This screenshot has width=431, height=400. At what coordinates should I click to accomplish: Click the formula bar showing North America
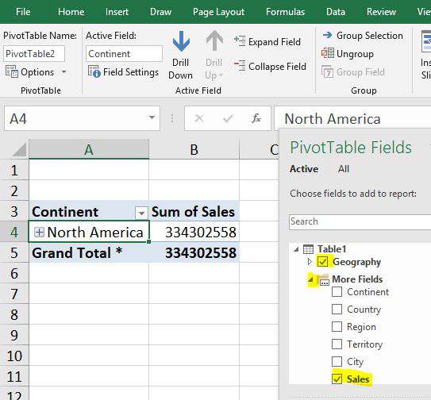point(352,119)
